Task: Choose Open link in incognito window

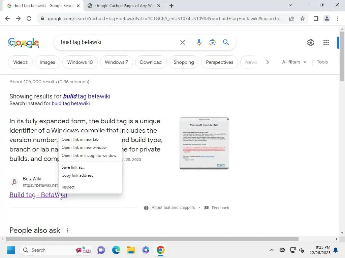Action: 90,156
